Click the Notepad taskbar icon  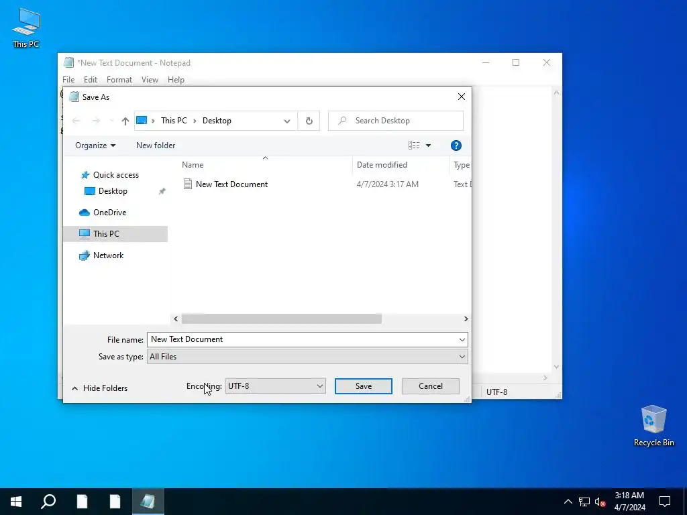pyautogui.click(x=148, y=502)
